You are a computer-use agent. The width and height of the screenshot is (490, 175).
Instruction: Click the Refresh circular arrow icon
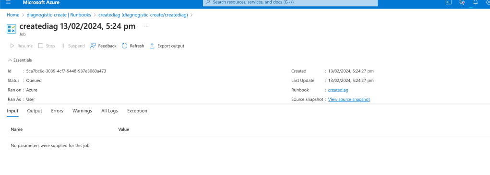pos(124,46)
